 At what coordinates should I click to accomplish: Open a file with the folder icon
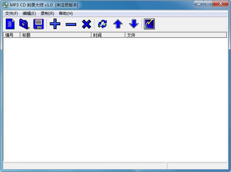24,24
